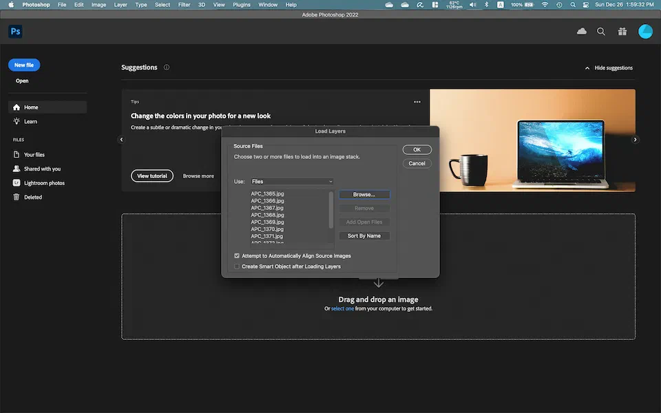Open the user profile avatar
This screenshot has width=661, height=413.
click(x=645, y=32)
